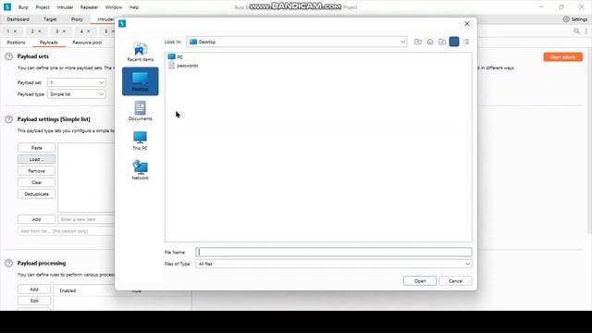Expand the Payload set dropdown
The height and width of the screenshot is (333, 592).
(x=76, y=82)
